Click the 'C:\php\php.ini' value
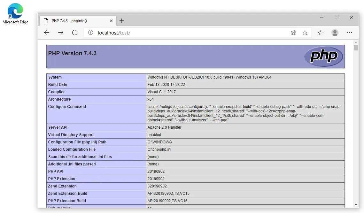This screenshot has height=213, width=364. (159, 149)
